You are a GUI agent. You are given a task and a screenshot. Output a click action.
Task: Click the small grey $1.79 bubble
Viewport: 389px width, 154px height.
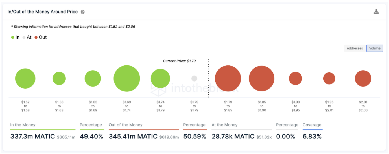(194, 78)
